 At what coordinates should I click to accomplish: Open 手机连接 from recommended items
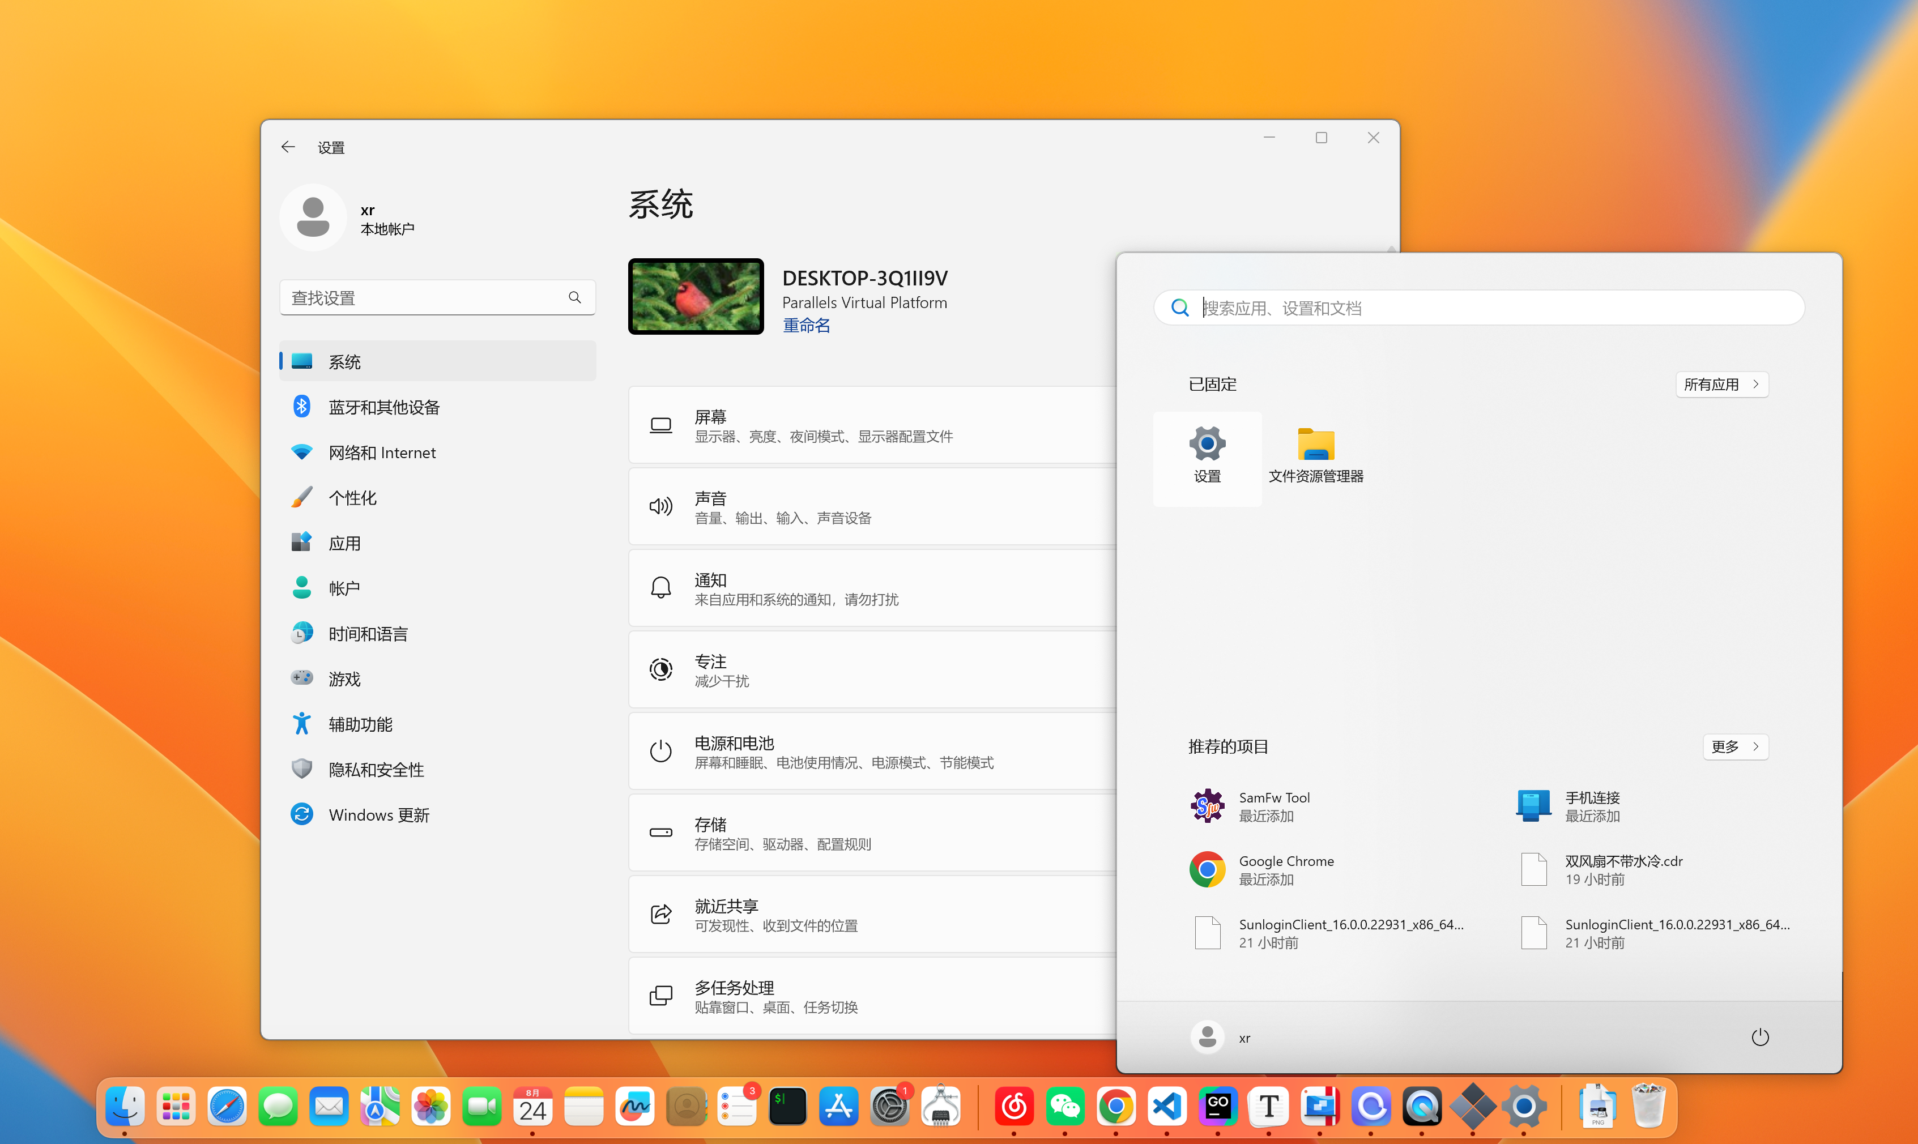click(x=1569, y=806)
